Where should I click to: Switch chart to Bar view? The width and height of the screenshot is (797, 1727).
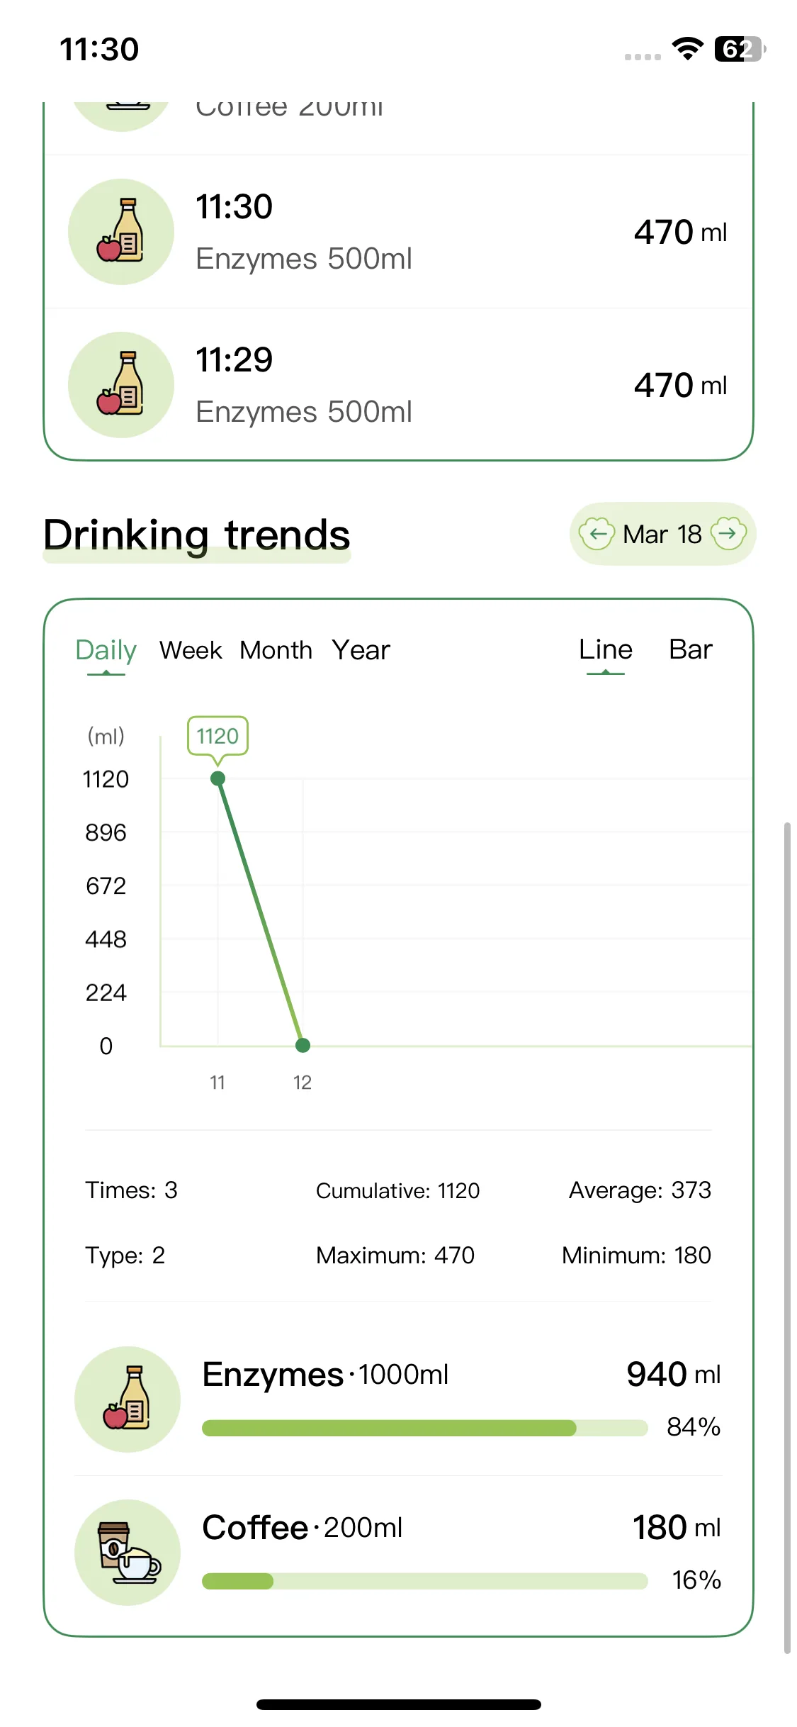tap(690, 649)
